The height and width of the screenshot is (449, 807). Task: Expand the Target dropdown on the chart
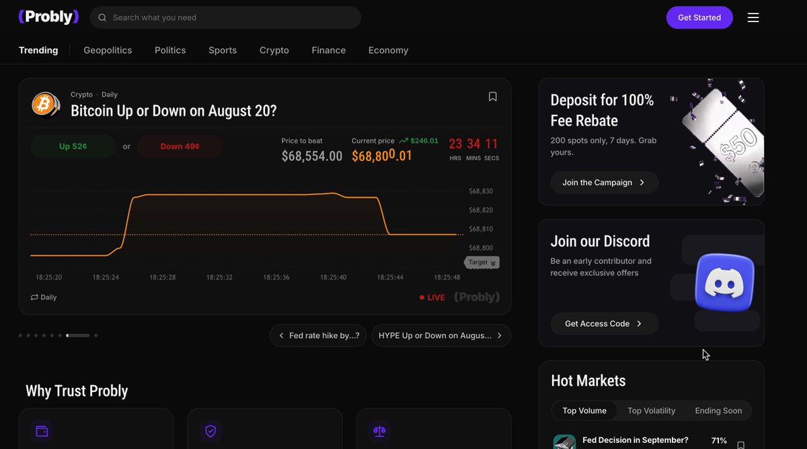tap(482, 262)
